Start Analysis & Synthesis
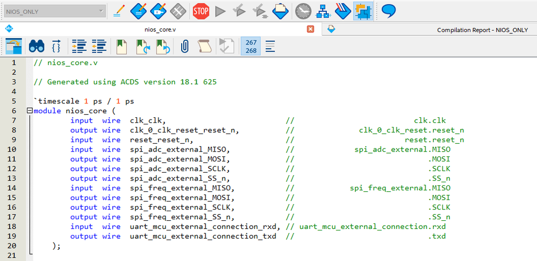Screen dimensions: 537x261 click(239, 12)
